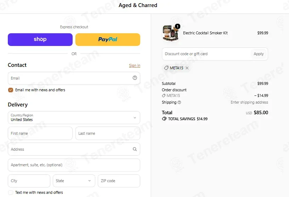The width and height of the screenshot is (289, 197).
Task: Focus the Email input field
Action: point(74,78)
